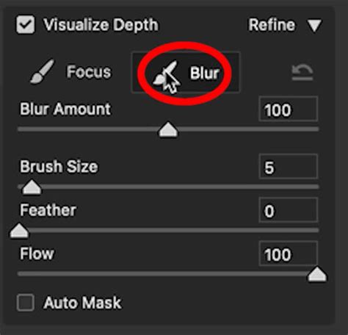Click the Flow value field
This screenshot has width=348, height=335.
pyautogui.click(x=289, y=253)
